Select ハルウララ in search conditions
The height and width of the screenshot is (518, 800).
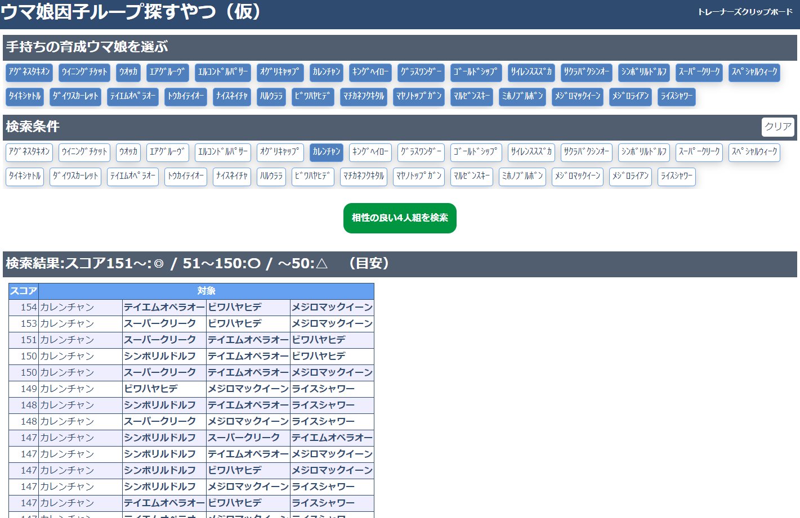click(x=271, y=177)
